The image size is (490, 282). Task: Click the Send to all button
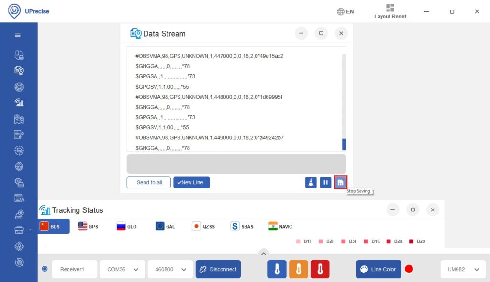[x=148, y=182]
